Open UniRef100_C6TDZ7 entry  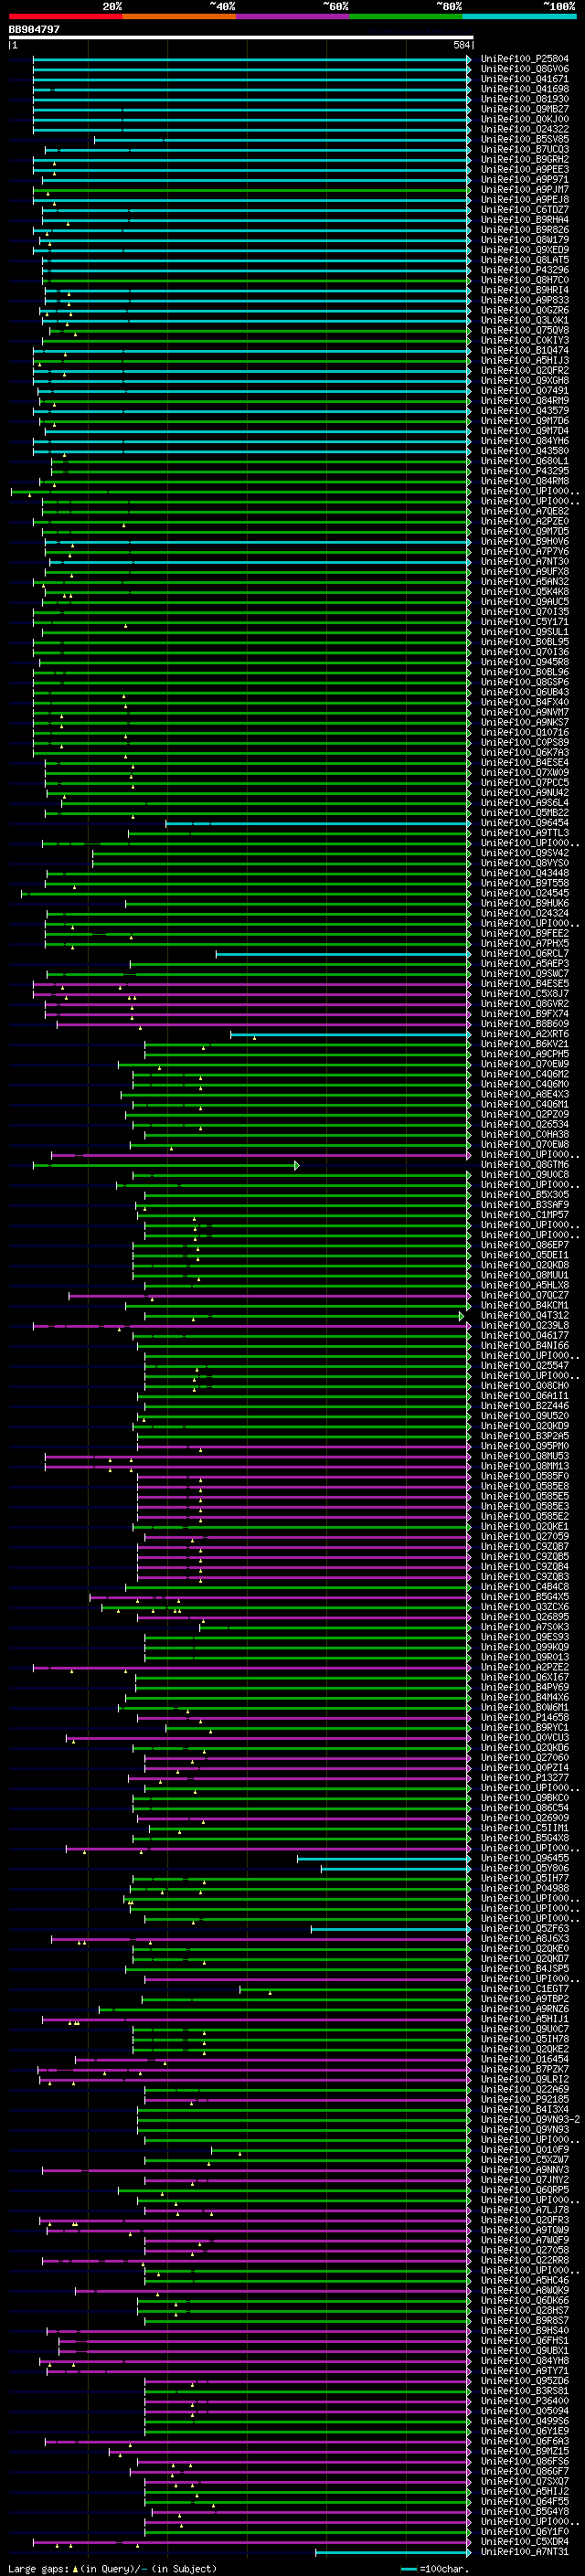(x=524, y=210)
